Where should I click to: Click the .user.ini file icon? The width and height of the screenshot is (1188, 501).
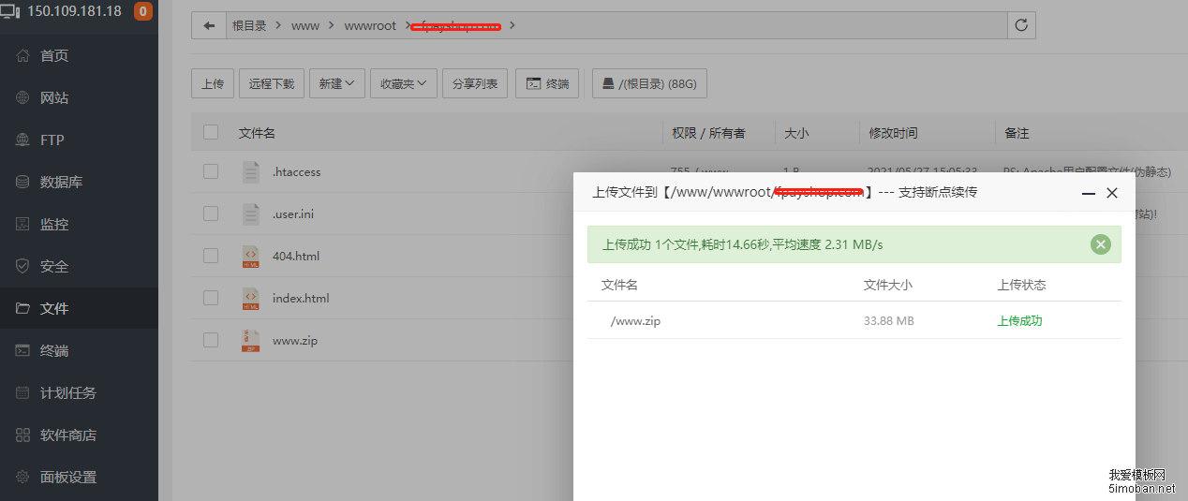250,214
